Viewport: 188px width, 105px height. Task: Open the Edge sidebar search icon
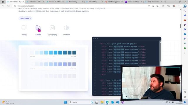[185, 10]
